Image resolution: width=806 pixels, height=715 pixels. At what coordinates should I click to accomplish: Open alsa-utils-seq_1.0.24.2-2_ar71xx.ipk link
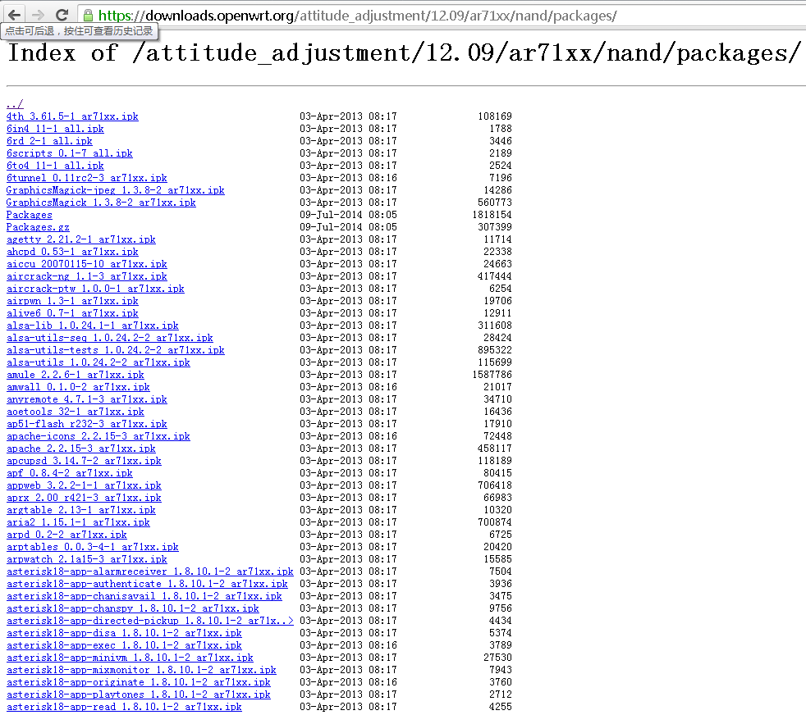click(110, 338)
